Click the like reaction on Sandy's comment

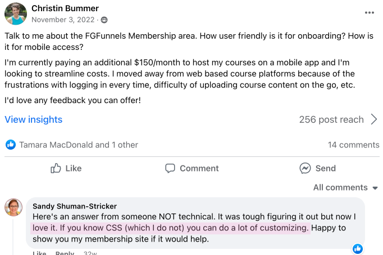pyautogui.click(x=358, y=249)
